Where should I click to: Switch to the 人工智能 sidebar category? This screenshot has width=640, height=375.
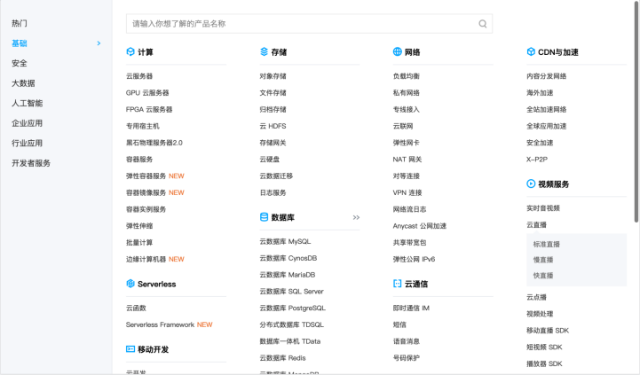tap(27, 103)
